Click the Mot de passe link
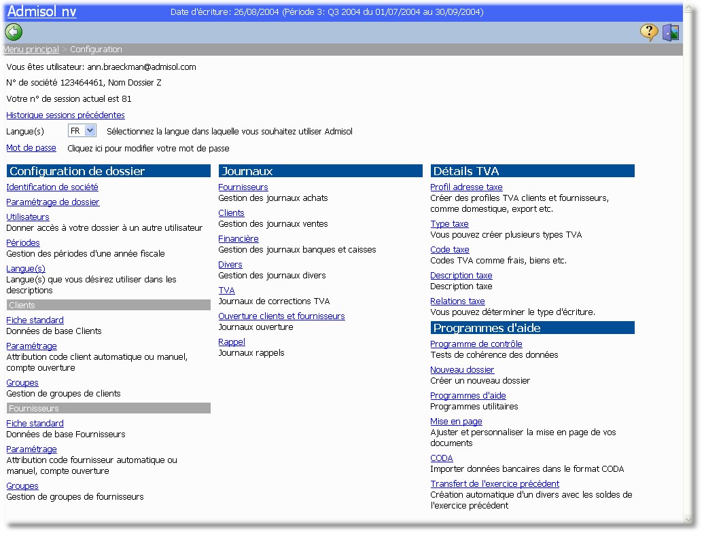Screen dimensions: 704x535 point(31,148)
